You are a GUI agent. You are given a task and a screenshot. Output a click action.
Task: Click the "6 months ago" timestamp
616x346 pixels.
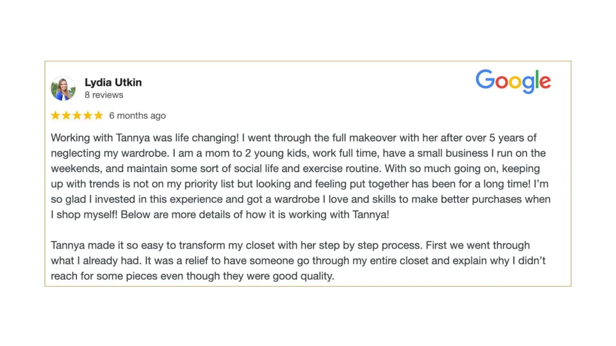tap(138, 116)
